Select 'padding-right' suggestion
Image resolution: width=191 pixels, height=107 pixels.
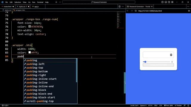tap(50, 75)
